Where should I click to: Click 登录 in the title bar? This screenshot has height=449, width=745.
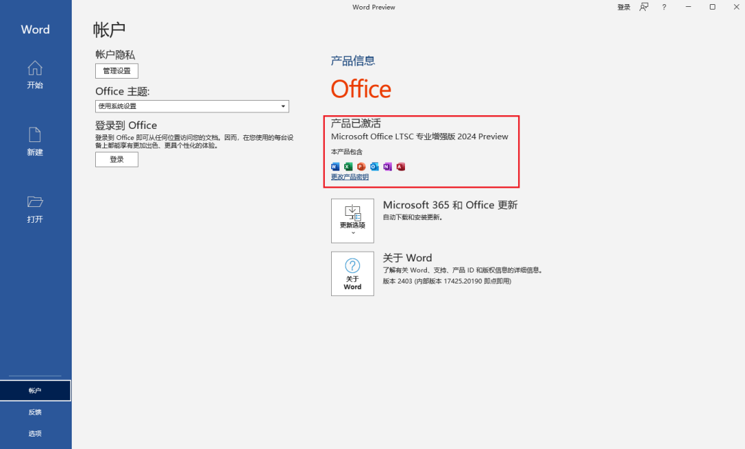(624, 7)
